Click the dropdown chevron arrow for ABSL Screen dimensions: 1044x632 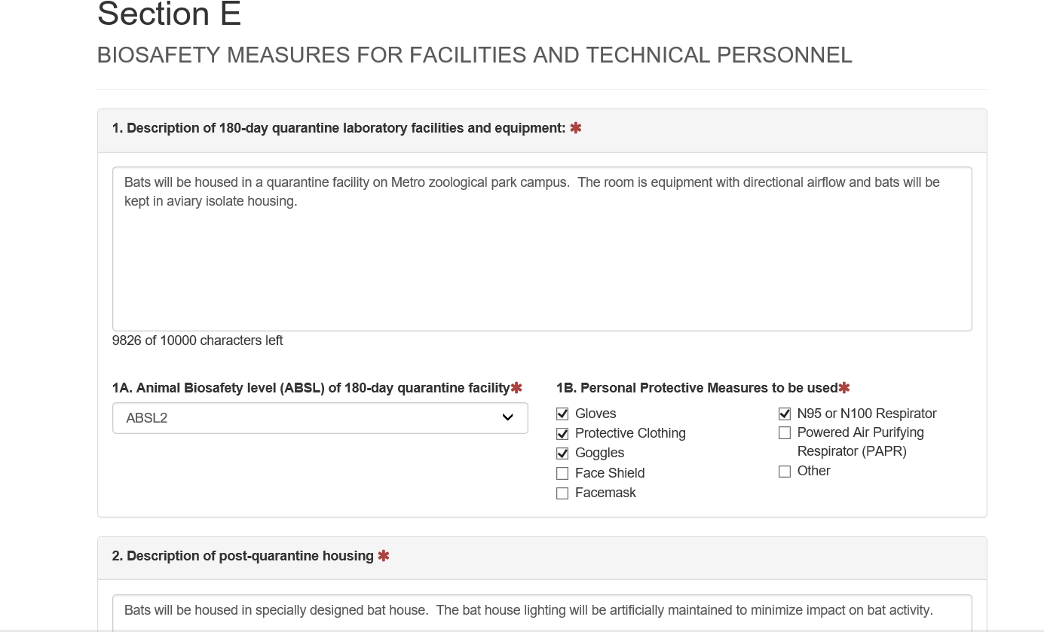tap(507, 418)
